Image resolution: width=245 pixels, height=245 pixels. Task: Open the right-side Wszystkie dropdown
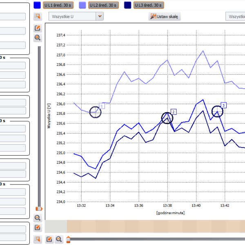[235, 16]
